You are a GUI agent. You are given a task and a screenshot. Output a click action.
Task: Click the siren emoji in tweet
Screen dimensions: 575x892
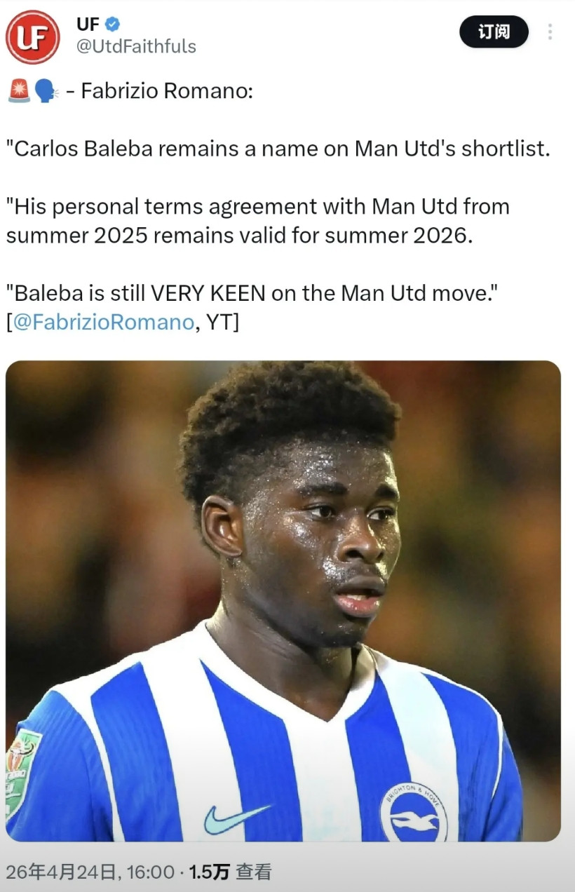19,91
